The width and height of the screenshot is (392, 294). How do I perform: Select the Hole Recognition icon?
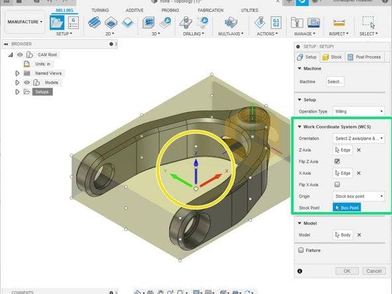[203, 23]
